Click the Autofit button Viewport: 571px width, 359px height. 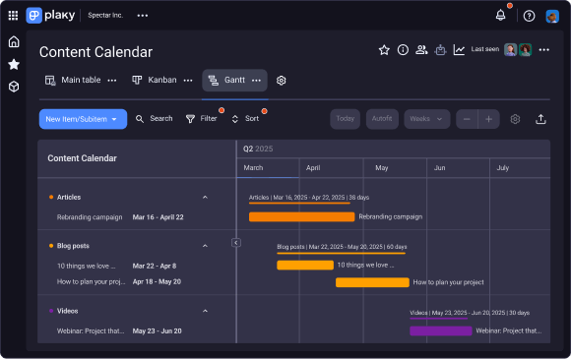[382, 119]
